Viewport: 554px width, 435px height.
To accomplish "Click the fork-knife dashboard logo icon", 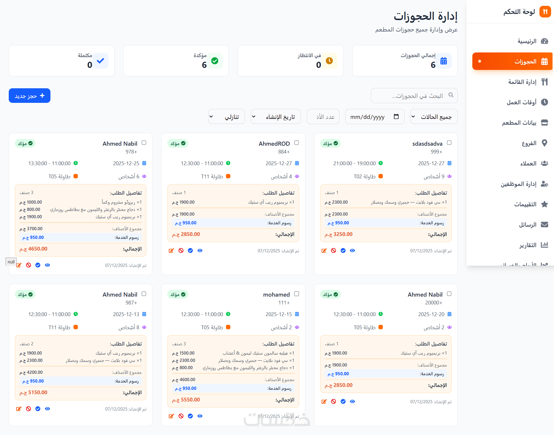I will pos(545,12).
